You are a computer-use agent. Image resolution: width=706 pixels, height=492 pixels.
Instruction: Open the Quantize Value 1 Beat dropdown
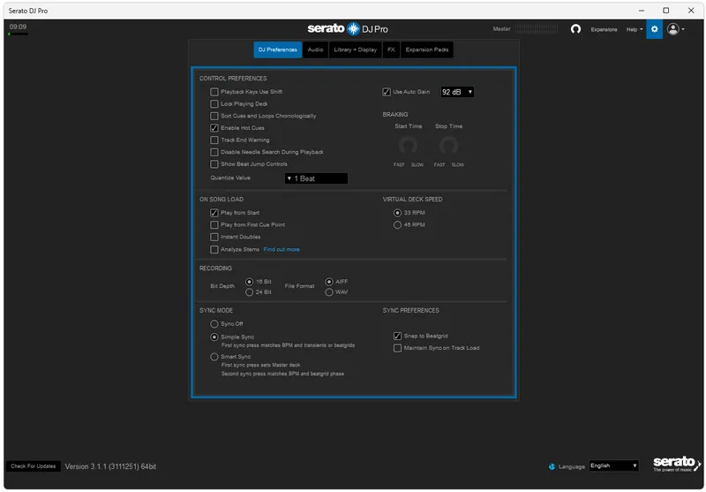[x=316, y=178]
